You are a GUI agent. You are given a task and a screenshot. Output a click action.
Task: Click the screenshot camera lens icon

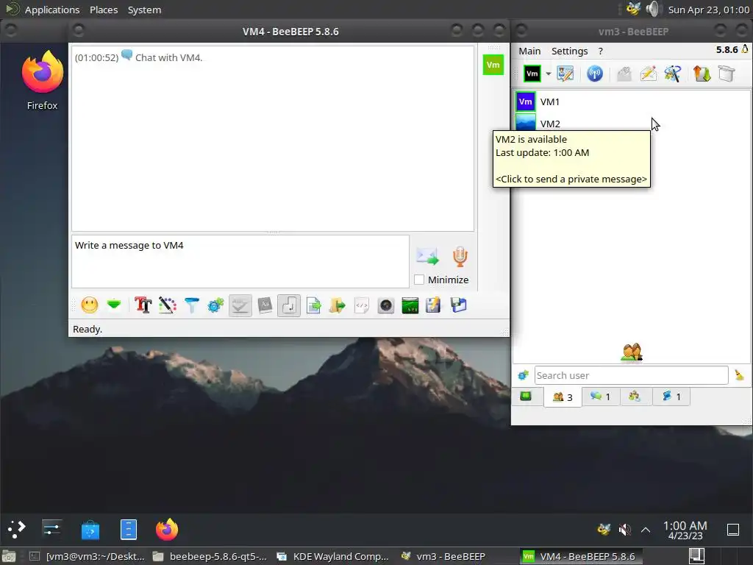click(385, 305)
